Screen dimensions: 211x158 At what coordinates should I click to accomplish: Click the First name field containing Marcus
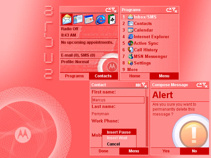(x=118, y=100)
